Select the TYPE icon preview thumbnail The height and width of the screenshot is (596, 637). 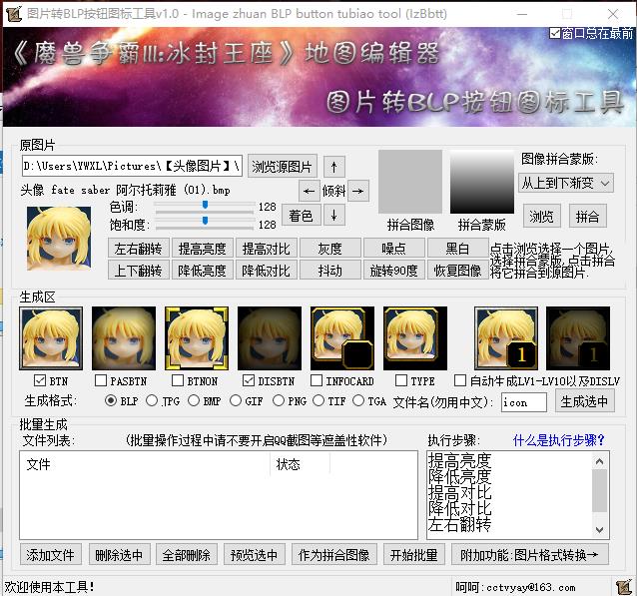415,338
